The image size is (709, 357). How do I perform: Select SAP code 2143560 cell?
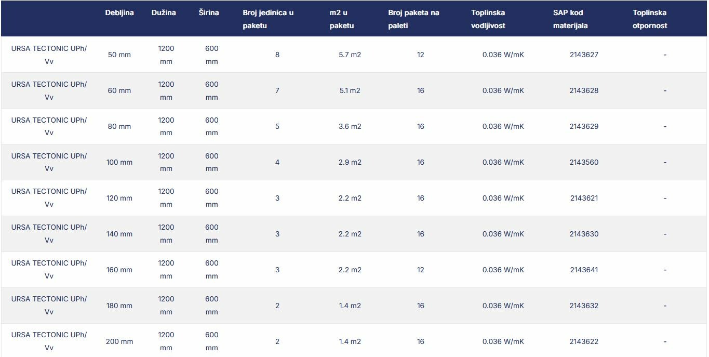(584, 162)
